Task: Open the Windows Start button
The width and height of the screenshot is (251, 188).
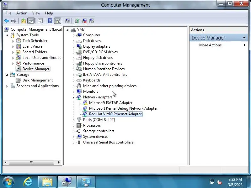Action: pyautogui.click(x=8, y=182)
